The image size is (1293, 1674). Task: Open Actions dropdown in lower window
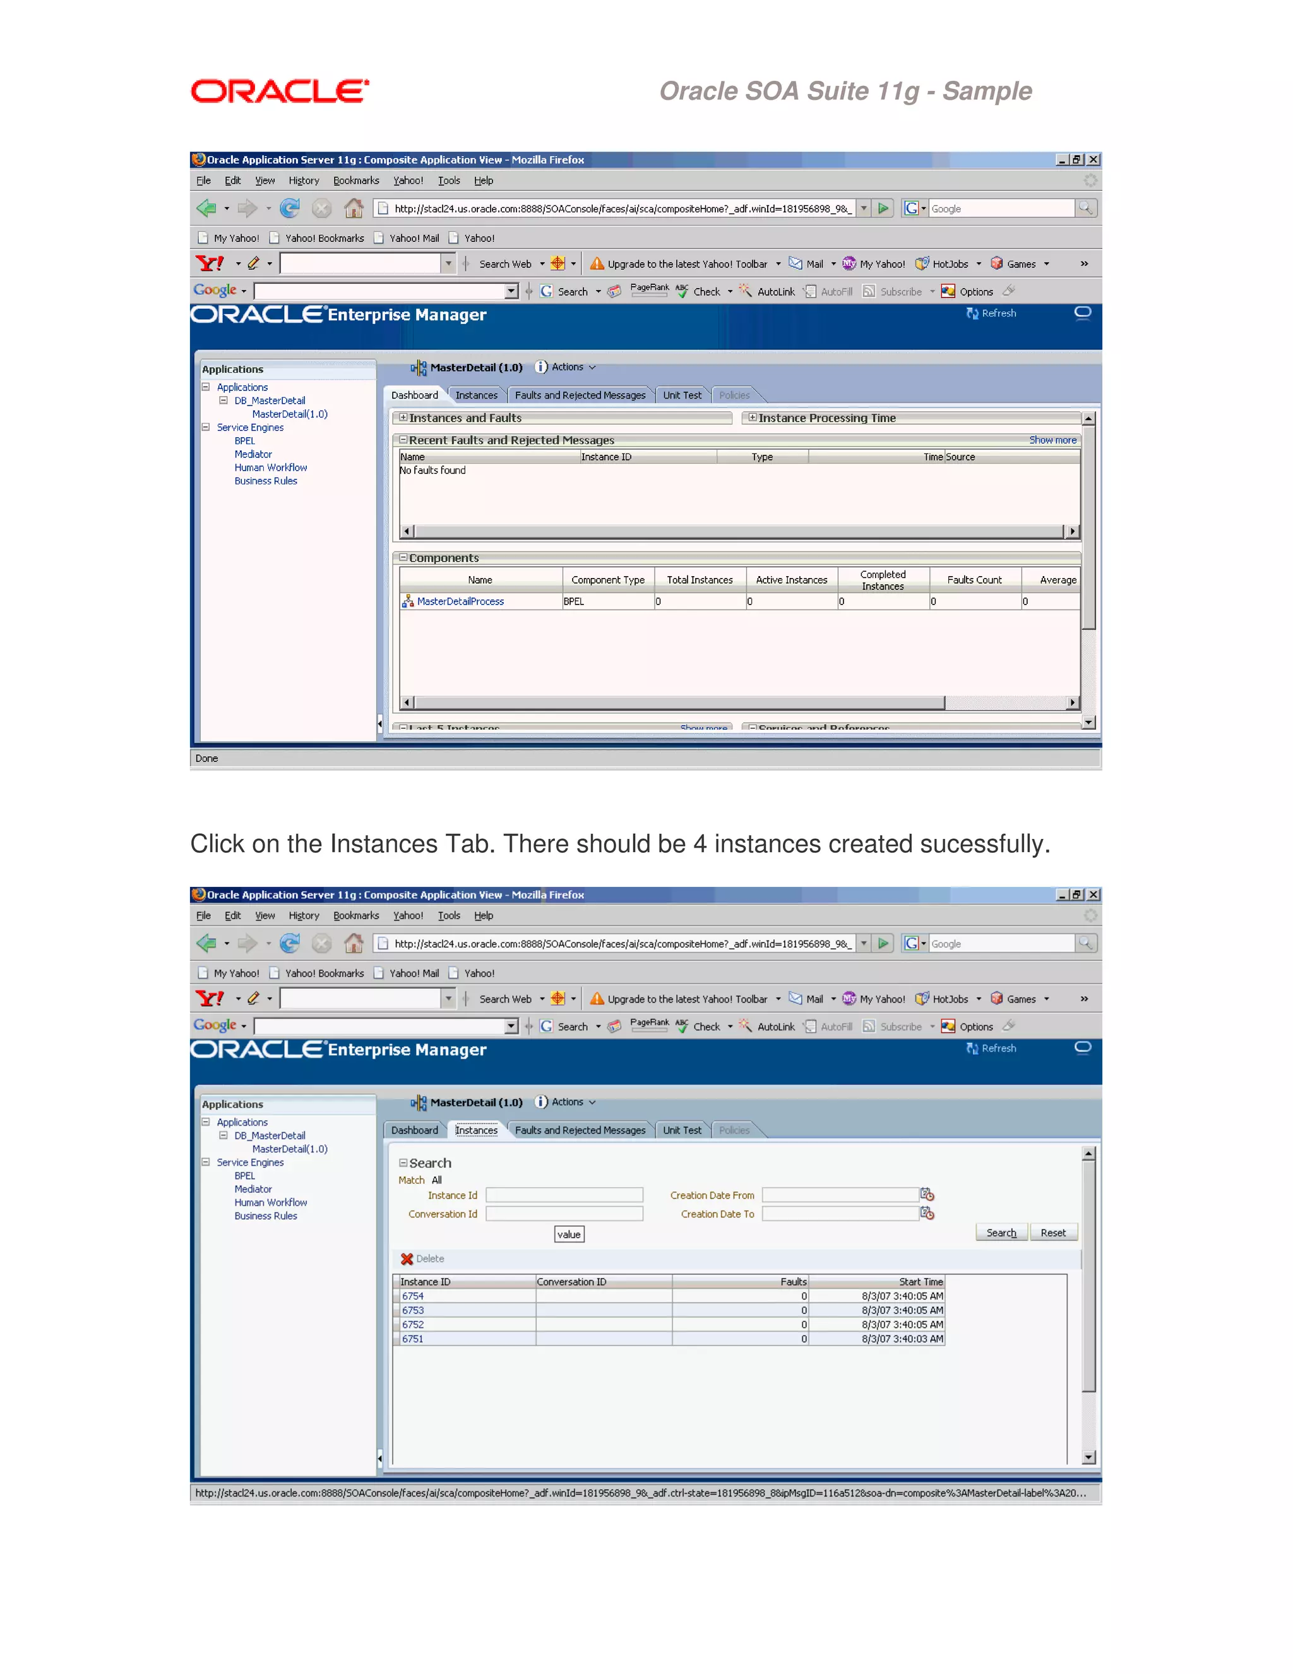click(575, 1102)
